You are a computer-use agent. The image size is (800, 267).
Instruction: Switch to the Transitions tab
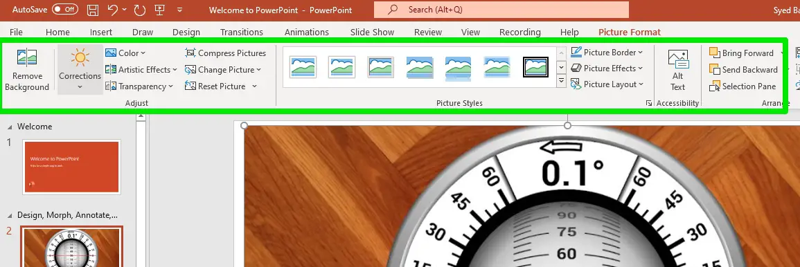point(241,32)
